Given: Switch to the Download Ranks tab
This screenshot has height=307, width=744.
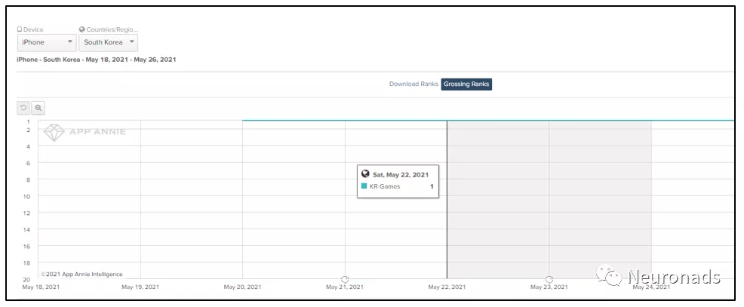Looking at the screenshot, I should 414,84.
